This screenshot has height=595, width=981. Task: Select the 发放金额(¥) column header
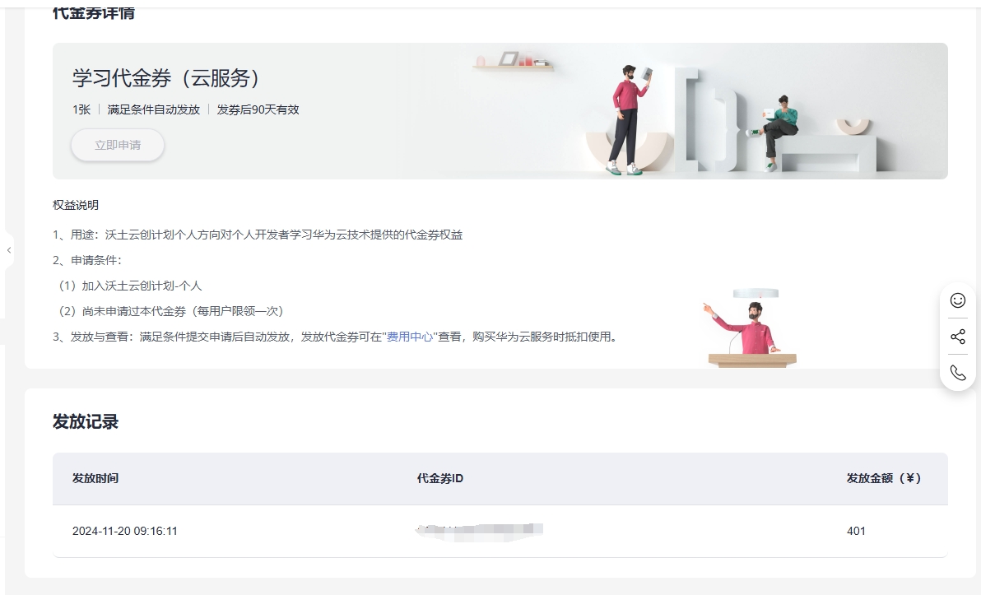click(x=883, y=479)
